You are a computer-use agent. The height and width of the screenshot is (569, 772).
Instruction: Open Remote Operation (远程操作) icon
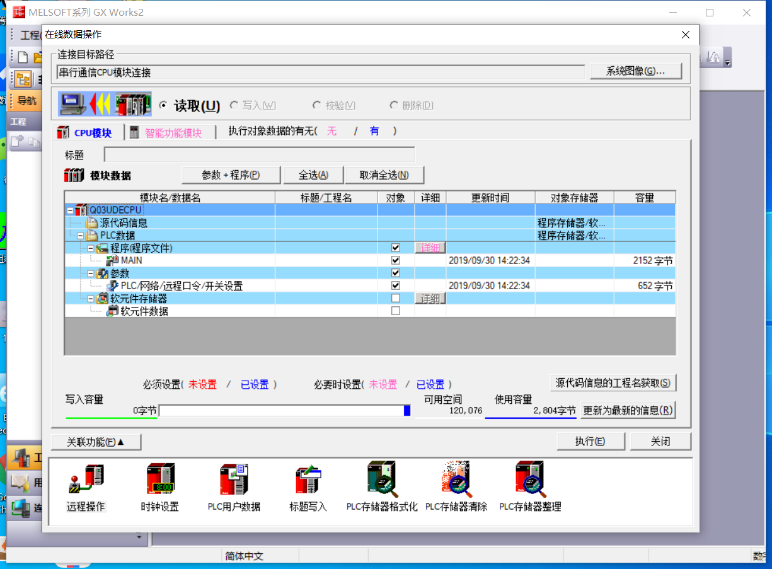pyautogui.click(x=86, y=481)
